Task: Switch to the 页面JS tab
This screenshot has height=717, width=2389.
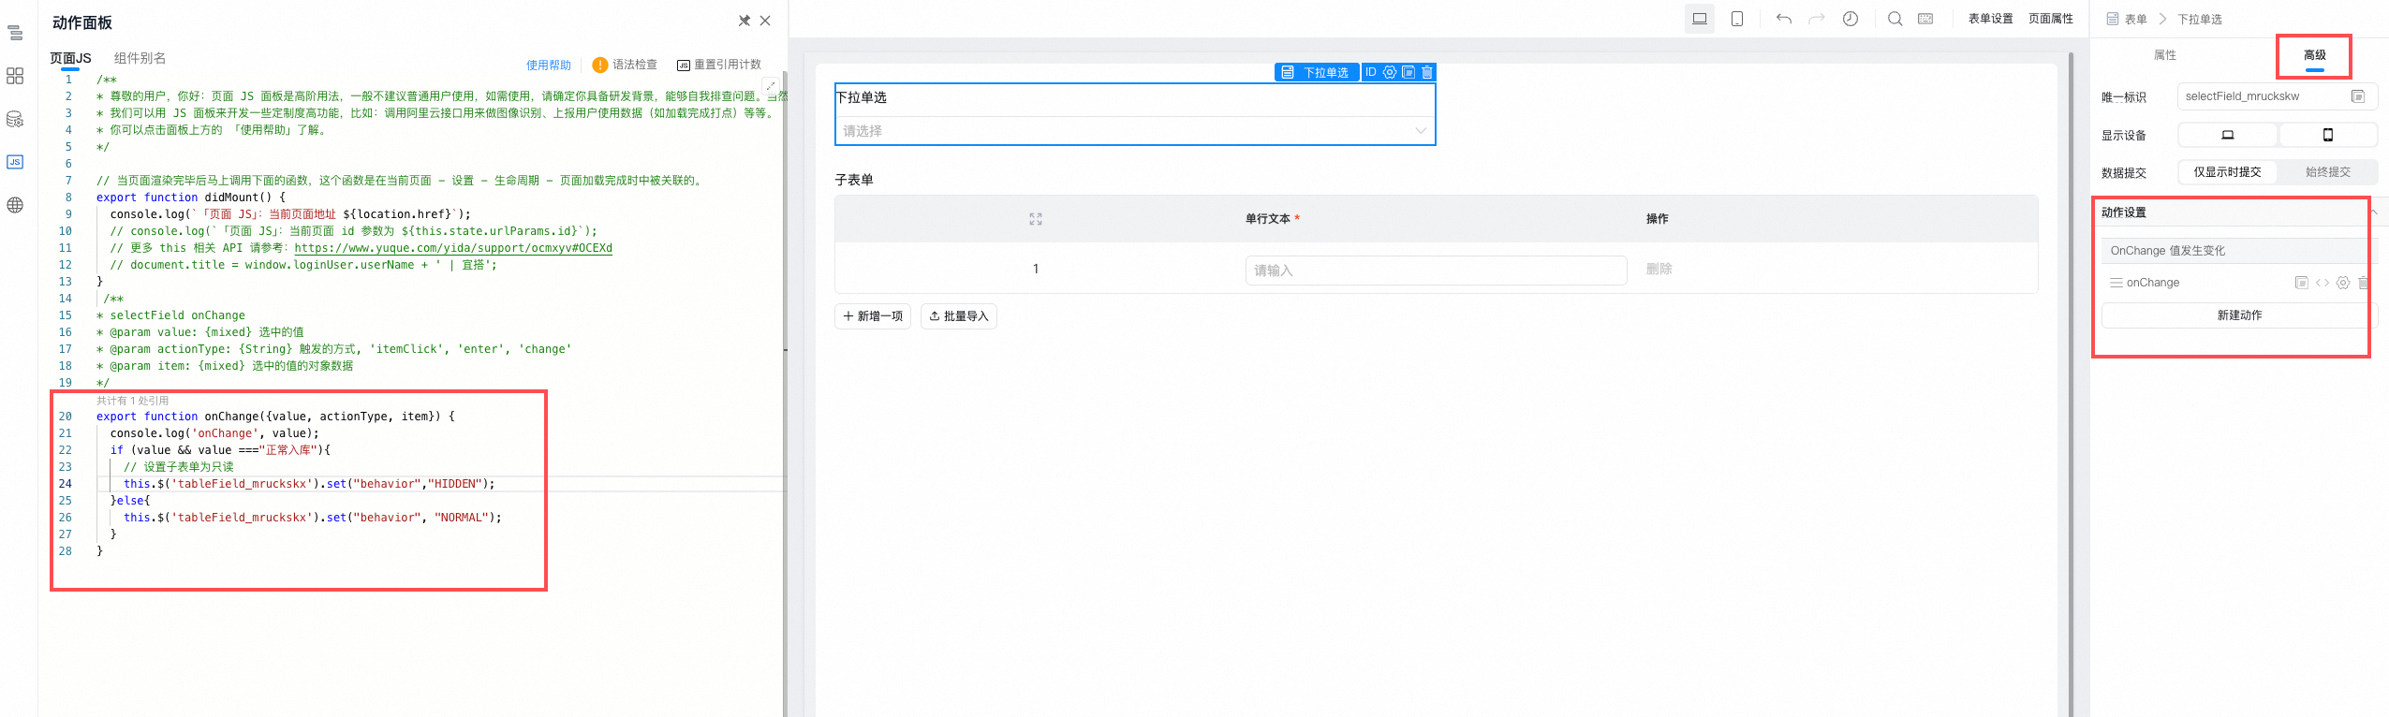Action: click(x=70, y=58)
